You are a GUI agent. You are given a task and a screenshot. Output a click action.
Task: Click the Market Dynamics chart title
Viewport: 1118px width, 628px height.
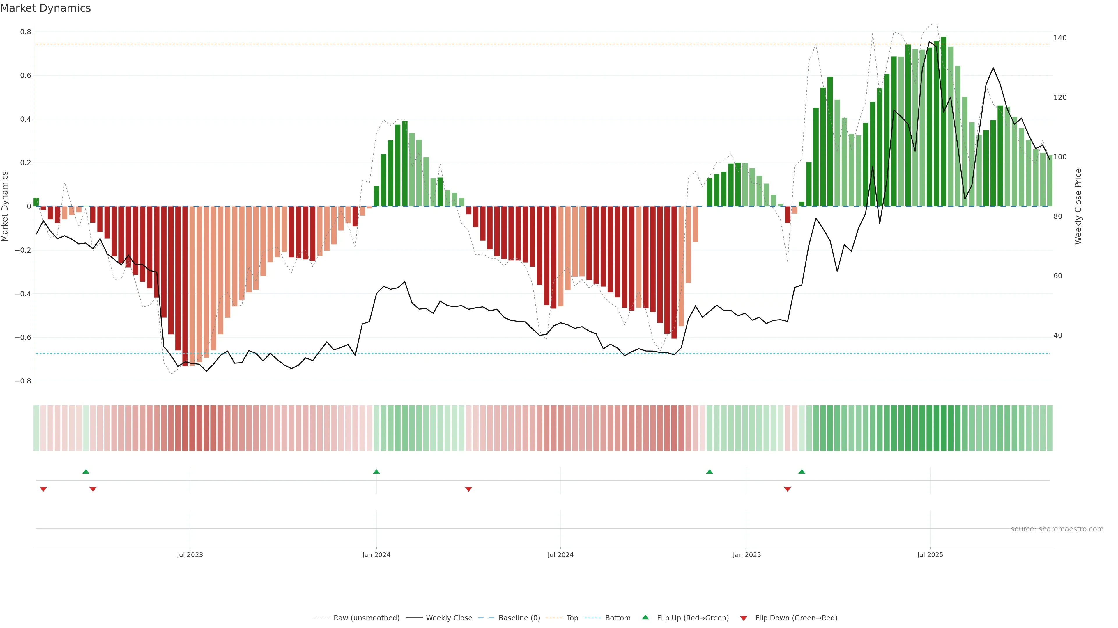[46, 8]
